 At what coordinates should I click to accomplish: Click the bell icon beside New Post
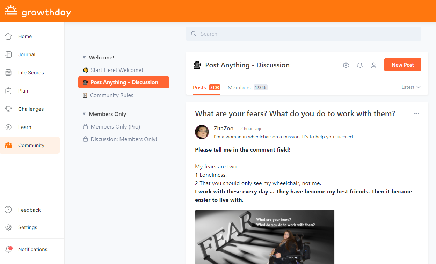360,65
